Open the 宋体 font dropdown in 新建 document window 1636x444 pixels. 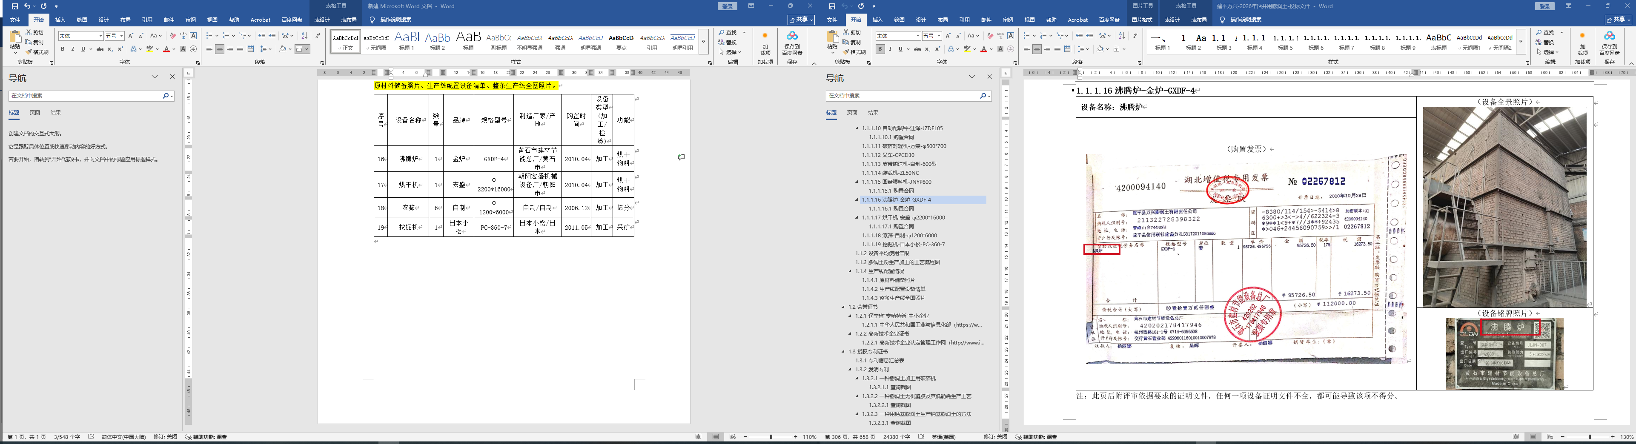100,36
